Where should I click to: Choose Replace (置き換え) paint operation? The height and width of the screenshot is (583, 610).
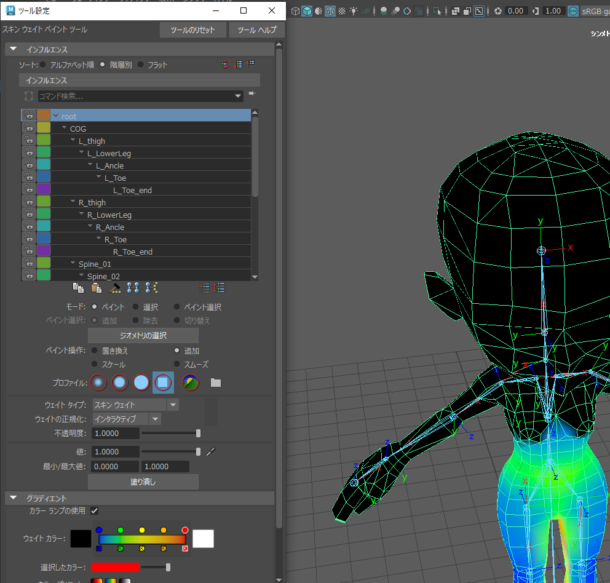pos(95,351)
